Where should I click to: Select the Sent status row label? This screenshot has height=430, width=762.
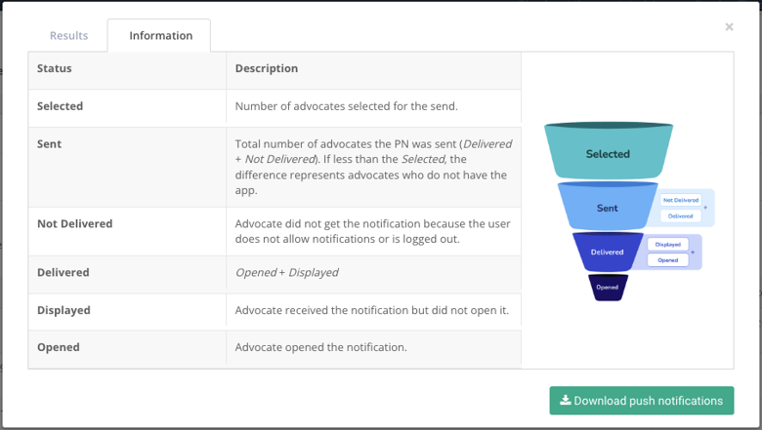[x=49, y=144]
